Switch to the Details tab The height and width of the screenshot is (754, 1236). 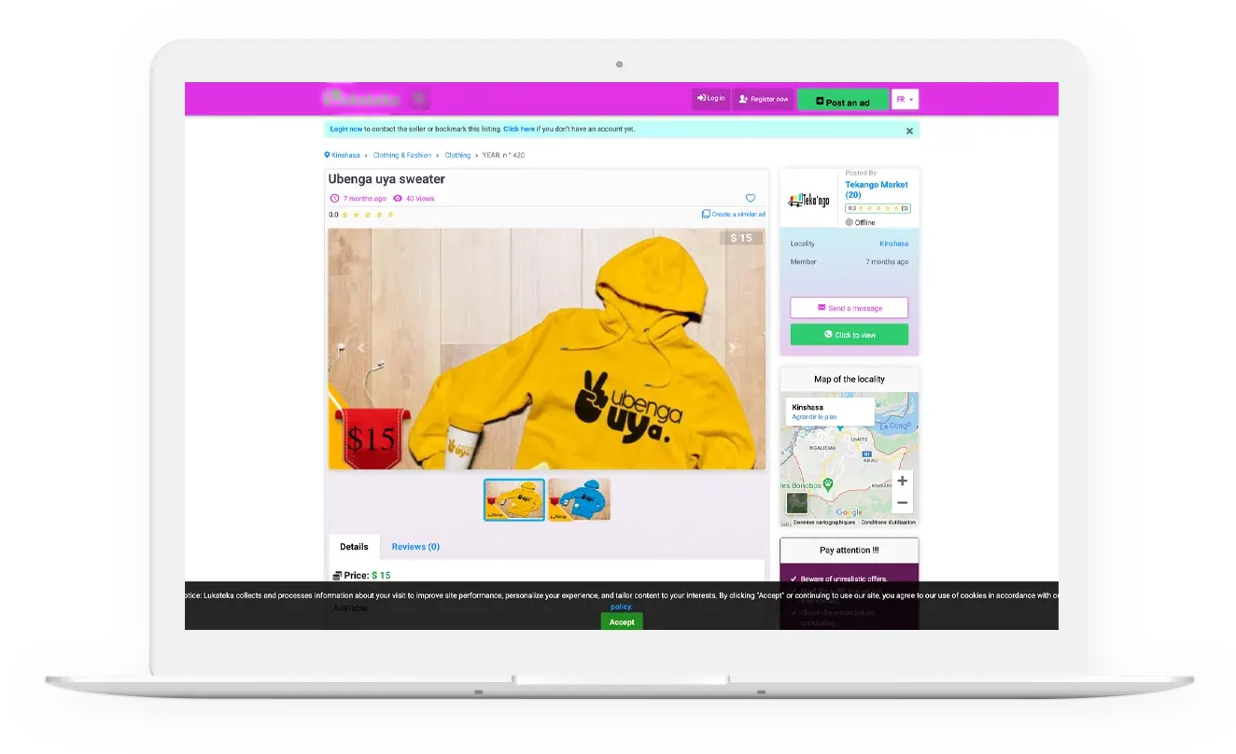click(x=354, y=547)
